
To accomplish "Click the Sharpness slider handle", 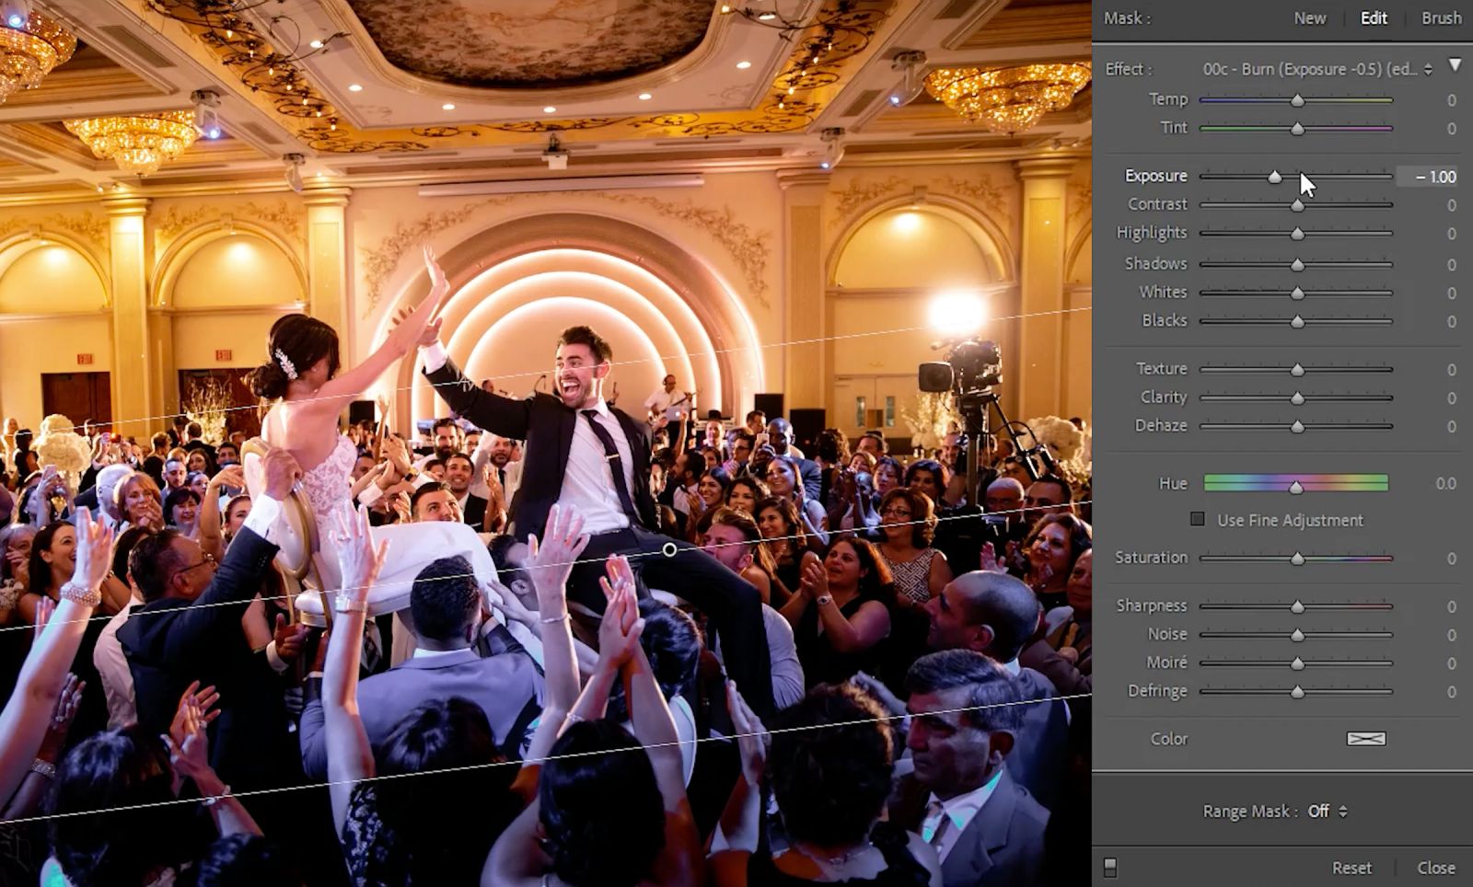I will click(x=1297, y=605).
